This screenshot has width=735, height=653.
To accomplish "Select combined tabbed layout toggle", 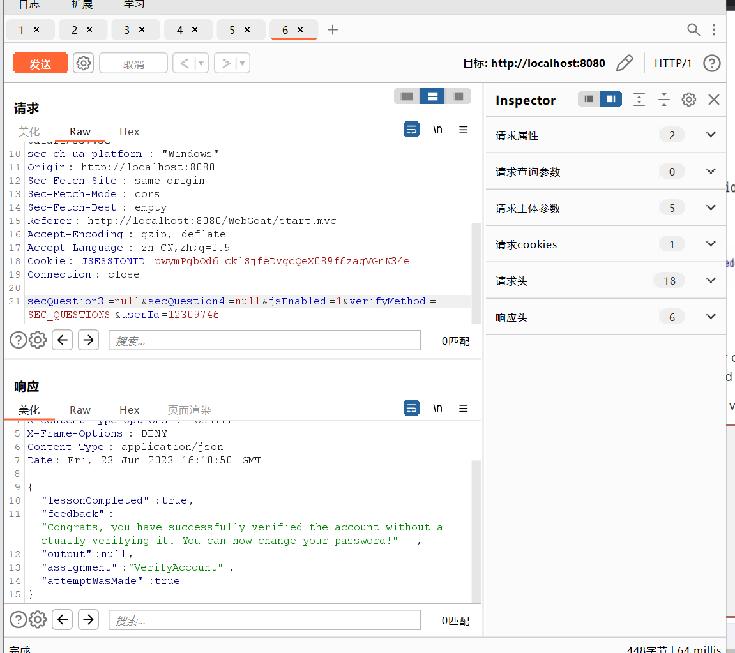I will [458, 96].
